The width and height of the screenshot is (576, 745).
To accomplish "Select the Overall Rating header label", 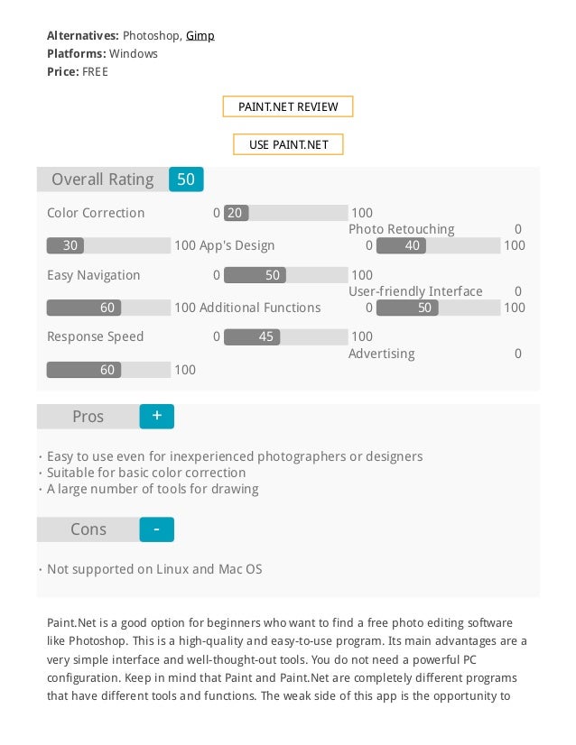I will click(x=103, y=179).
